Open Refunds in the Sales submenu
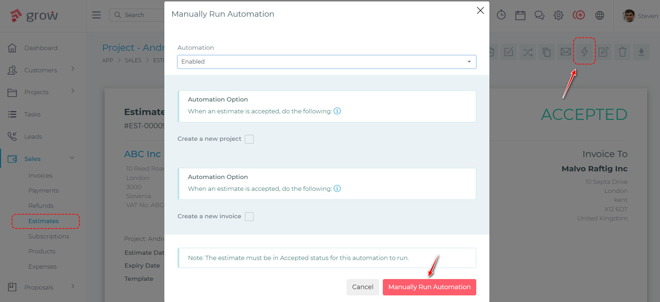Screen dimensions: 660x302 pos(41,206)
